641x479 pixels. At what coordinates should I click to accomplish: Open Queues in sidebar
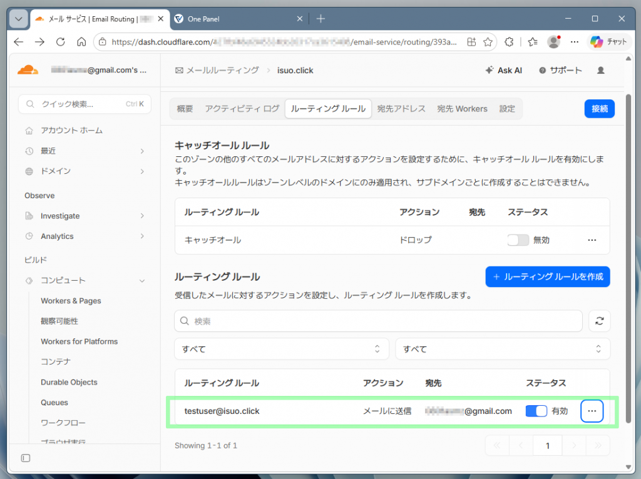54,403
